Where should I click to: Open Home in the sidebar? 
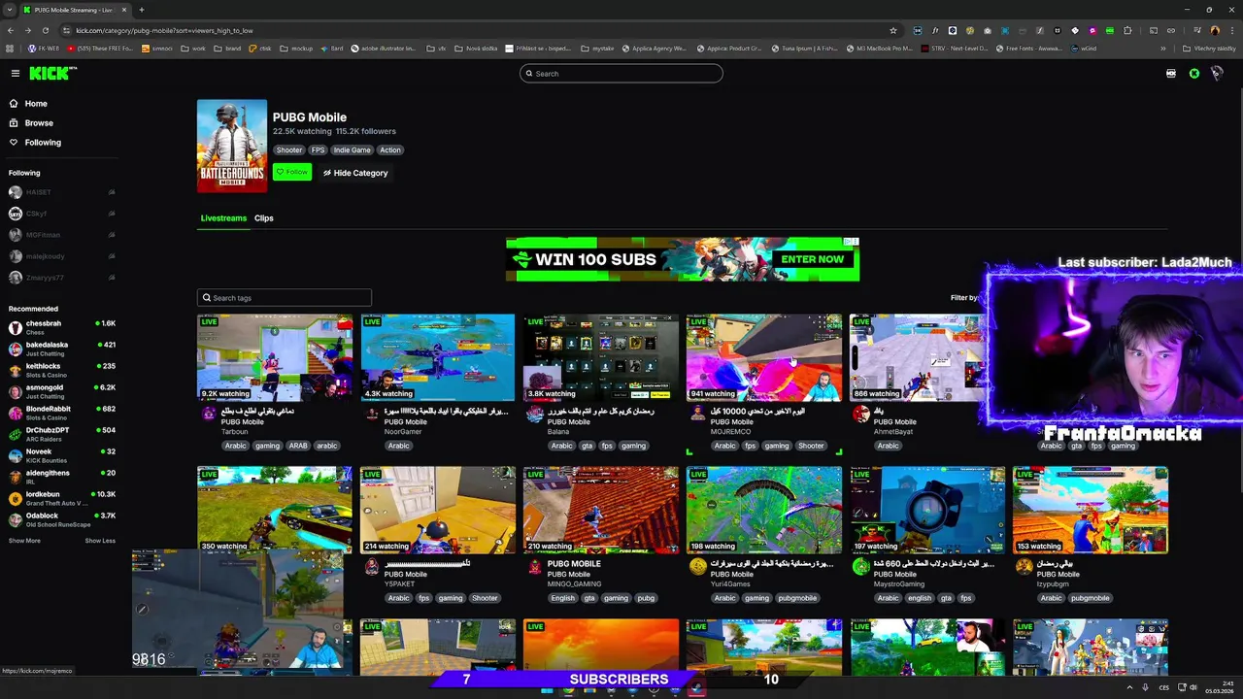(28, 103)
